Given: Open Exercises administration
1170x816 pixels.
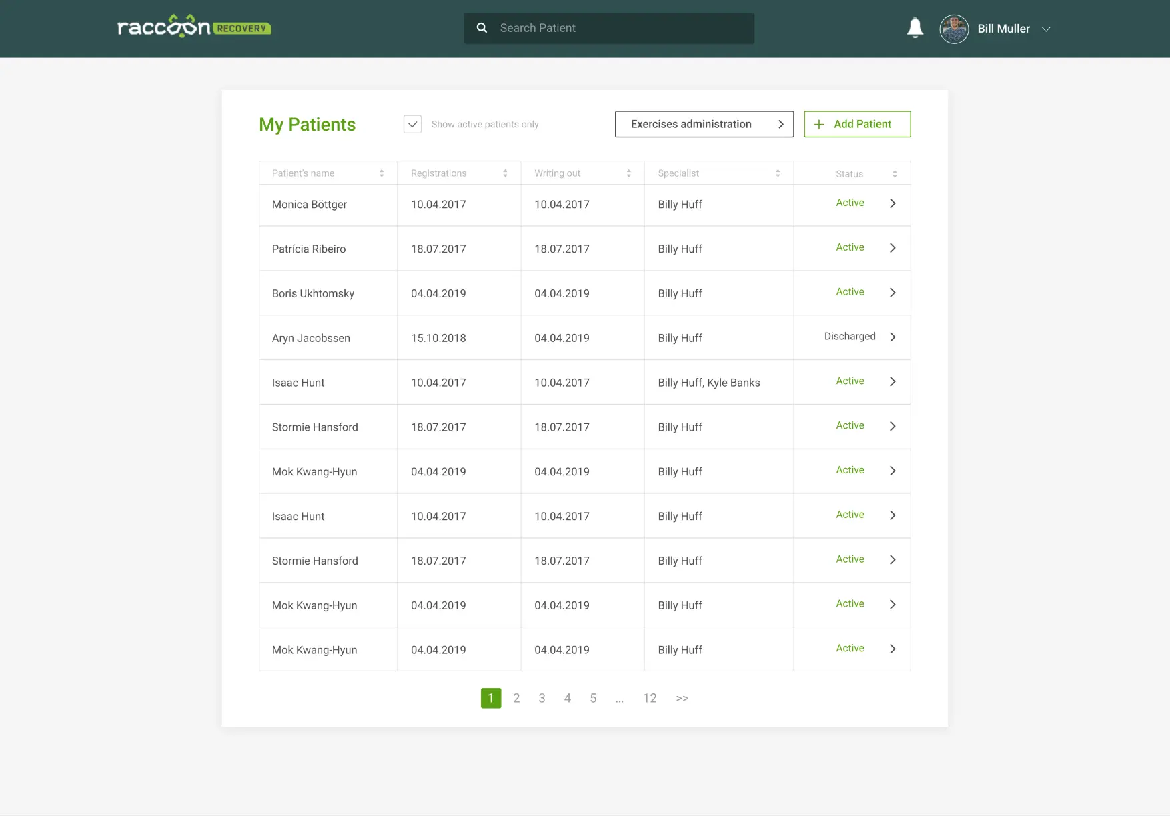Looking at the screenshot, I should point(704,124).
